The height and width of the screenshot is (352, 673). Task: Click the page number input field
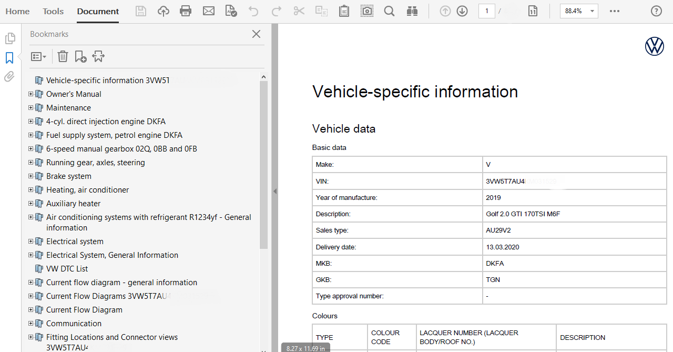click(x=486, y=11)
